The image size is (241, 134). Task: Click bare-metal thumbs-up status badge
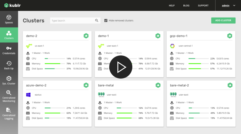click(x=158, y=85)
